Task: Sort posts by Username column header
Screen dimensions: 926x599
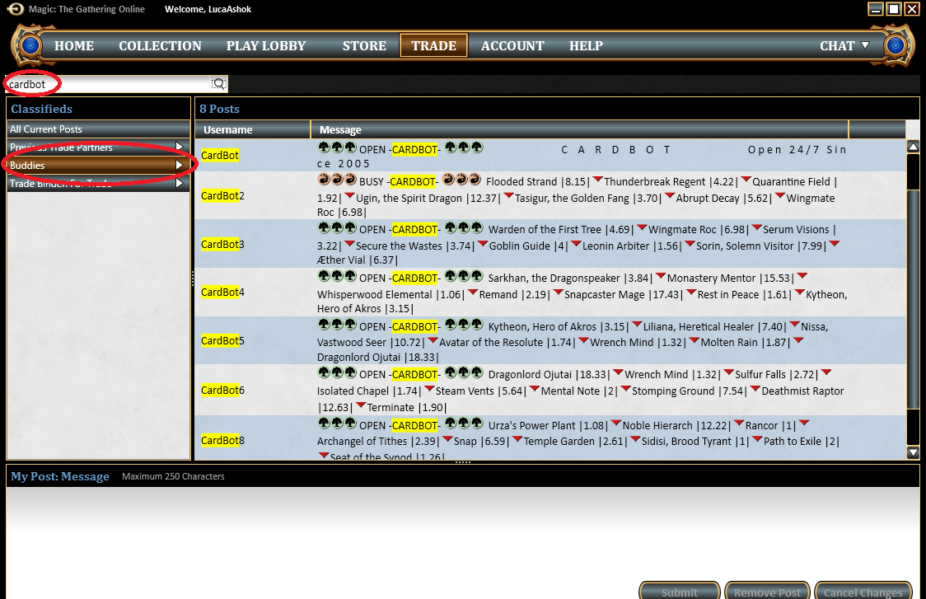Action: tap(228, 129)
